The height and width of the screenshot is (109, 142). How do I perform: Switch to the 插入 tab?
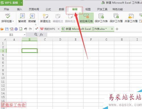(x=20, y=9)
